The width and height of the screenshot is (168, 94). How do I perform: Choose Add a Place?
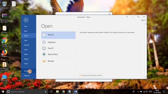58,54
